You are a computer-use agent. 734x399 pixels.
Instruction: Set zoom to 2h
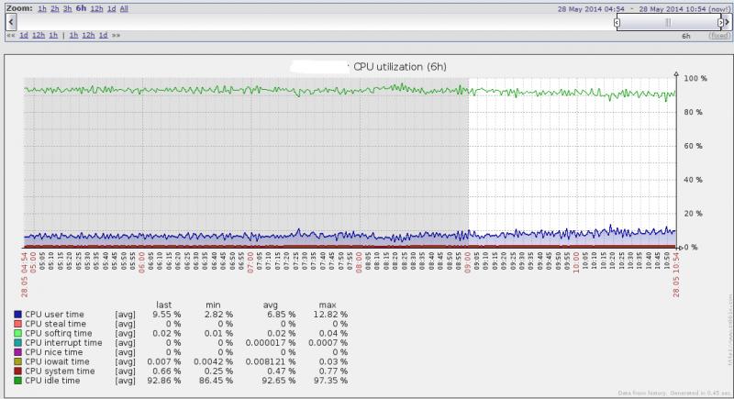(55, 8)
